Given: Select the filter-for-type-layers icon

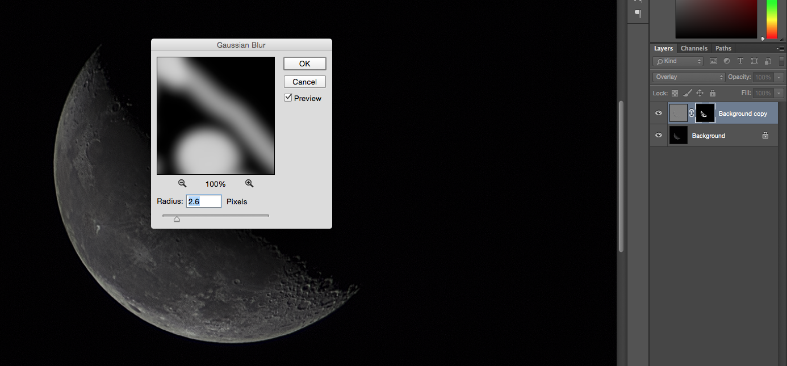Looking at the screenshot, I should tap(740, 61).
